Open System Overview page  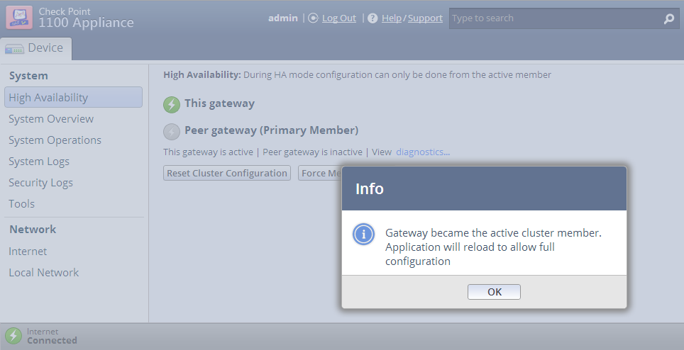[51, 119]
